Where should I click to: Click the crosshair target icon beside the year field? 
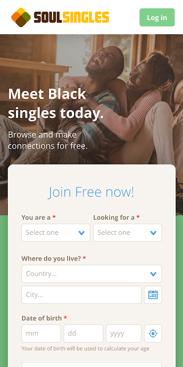tap(153, 334)
